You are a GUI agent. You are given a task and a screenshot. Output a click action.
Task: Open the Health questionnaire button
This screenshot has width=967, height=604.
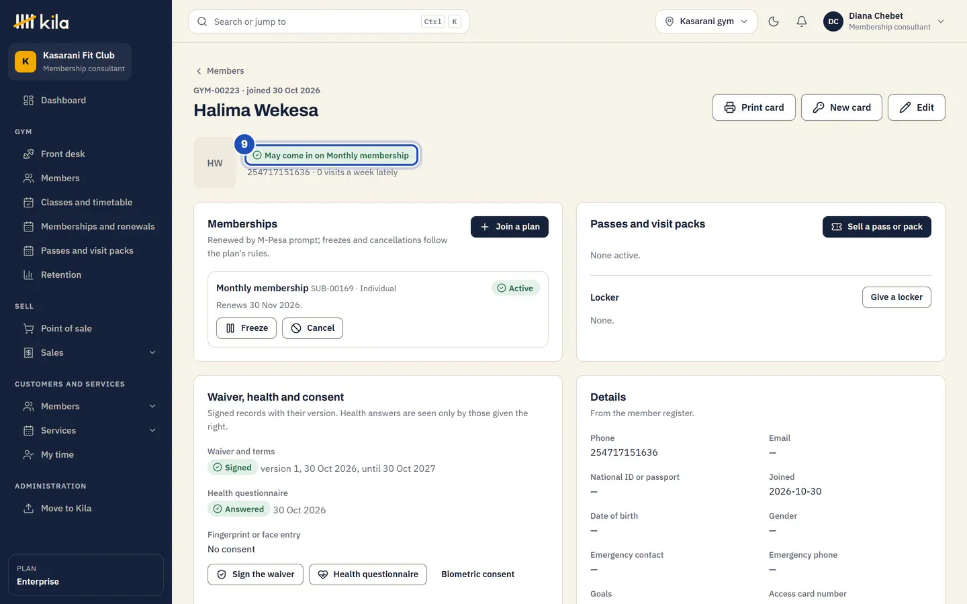368,574
